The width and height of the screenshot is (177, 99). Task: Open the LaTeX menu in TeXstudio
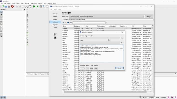pos(18,4)
